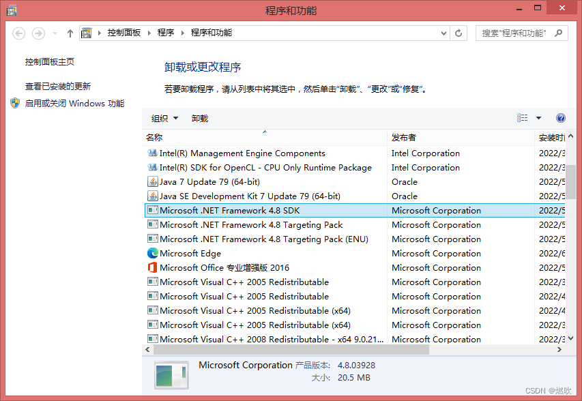Focus the 搜索"程序和功能" search box

click(521, 33)
